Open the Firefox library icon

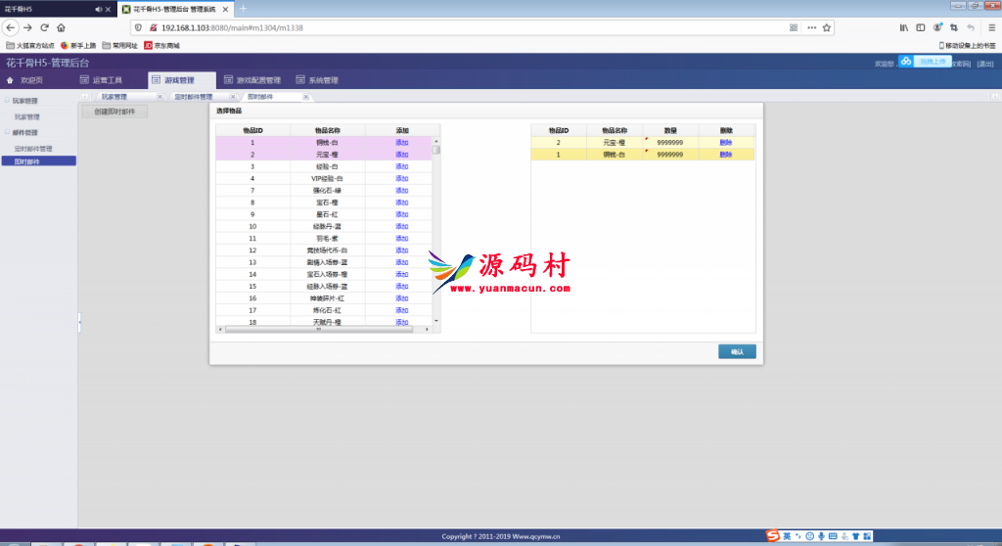point(905,27)
